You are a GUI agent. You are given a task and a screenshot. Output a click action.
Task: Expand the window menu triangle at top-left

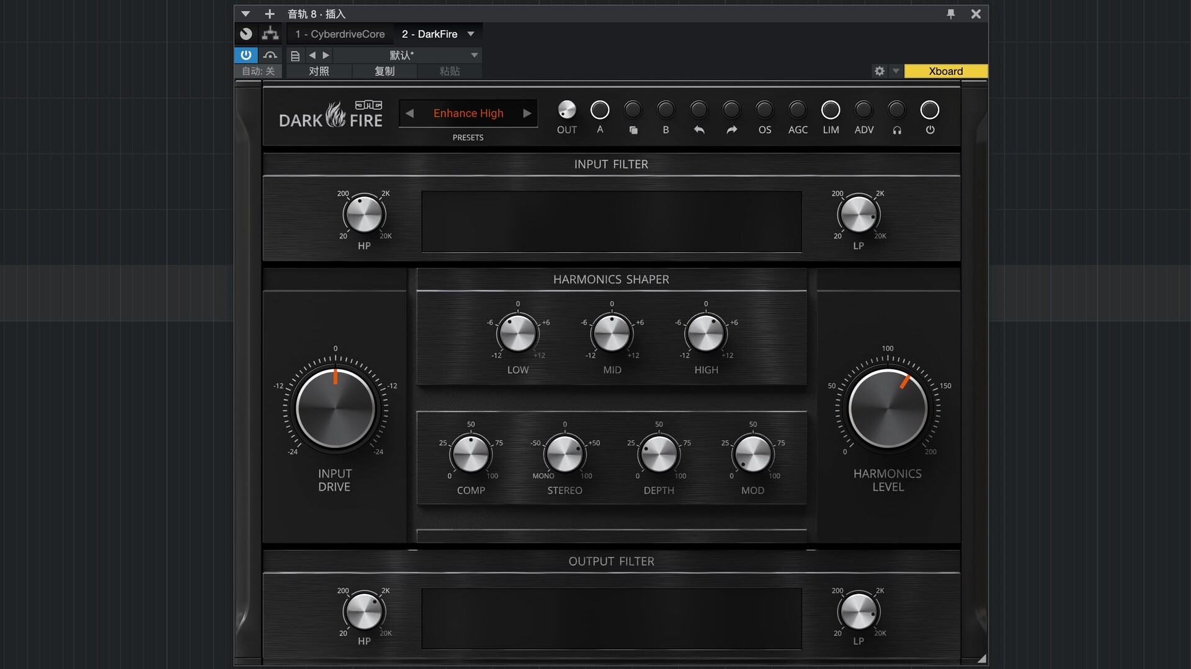click(x=246, y=14)
